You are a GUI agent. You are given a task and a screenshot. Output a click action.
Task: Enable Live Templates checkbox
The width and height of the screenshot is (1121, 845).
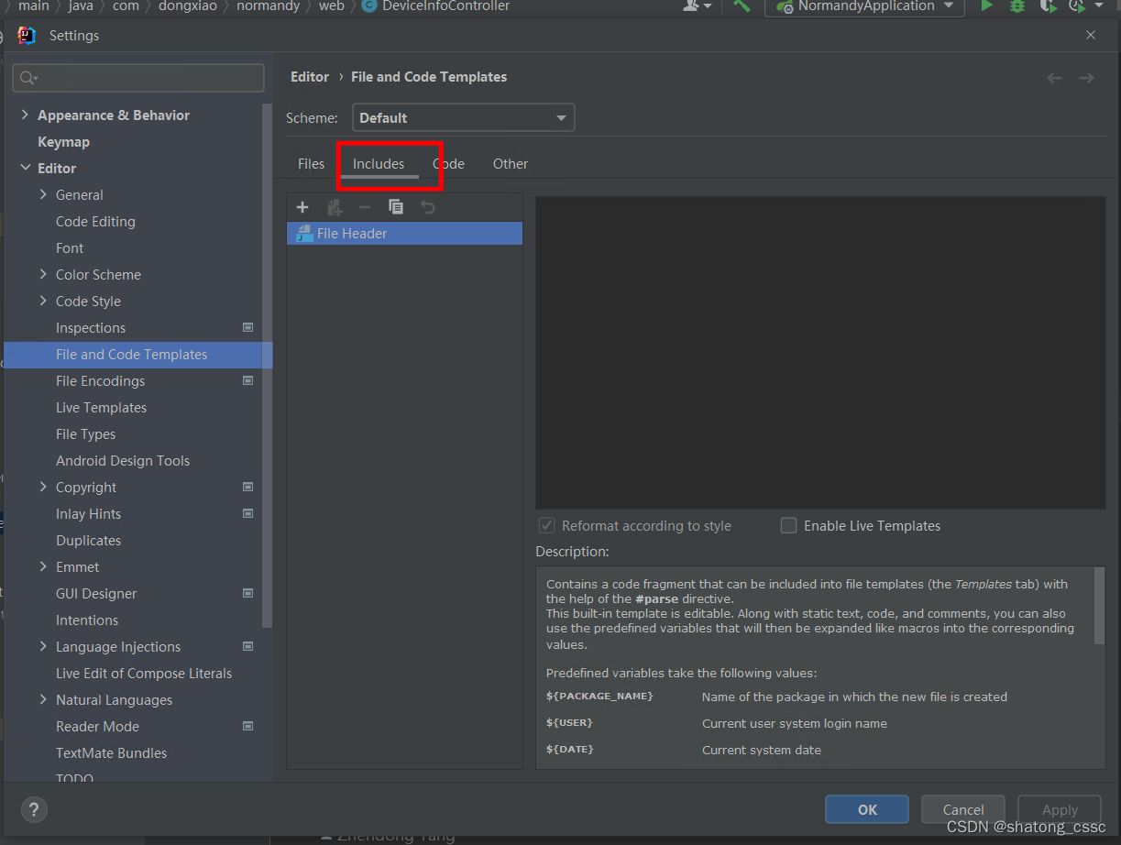[x=788, y=525]
